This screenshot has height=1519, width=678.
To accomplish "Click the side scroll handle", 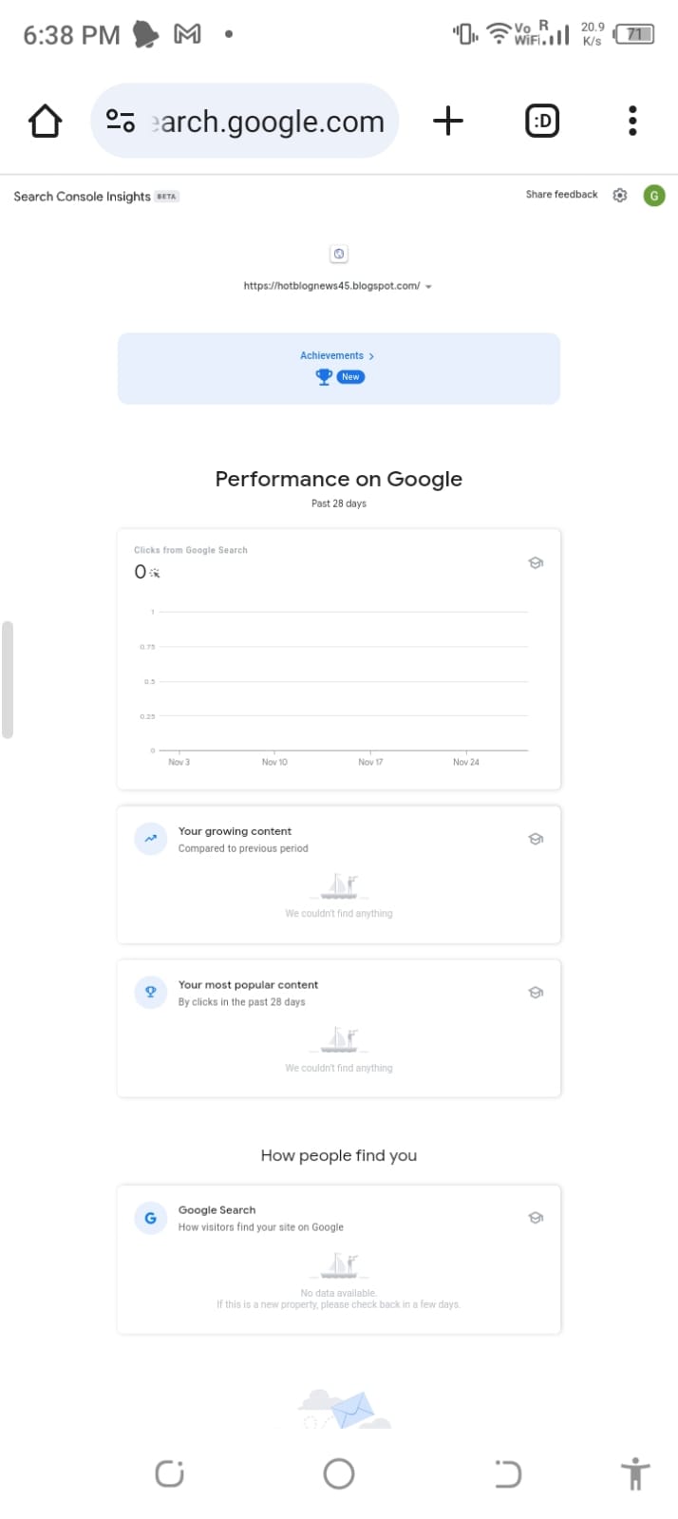I will click(x=8, y=679).
